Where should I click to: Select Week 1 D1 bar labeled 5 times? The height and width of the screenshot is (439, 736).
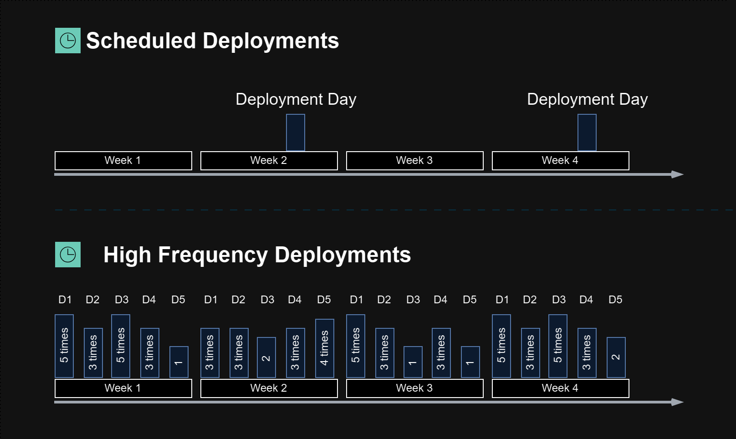[64, 346]
